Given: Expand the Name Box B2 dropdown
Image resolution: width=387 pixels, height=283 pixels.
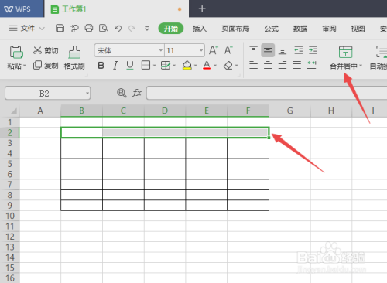Looking at the screenshot, I should 87,93.
